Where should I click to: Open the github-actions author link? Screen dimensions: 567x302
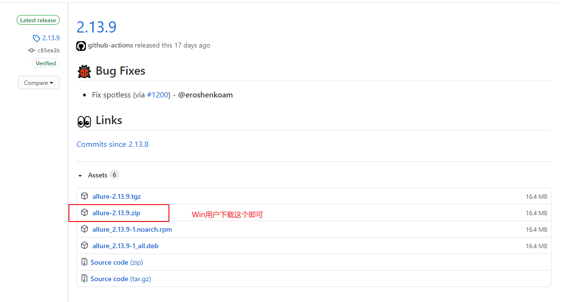tap(110, 45)
